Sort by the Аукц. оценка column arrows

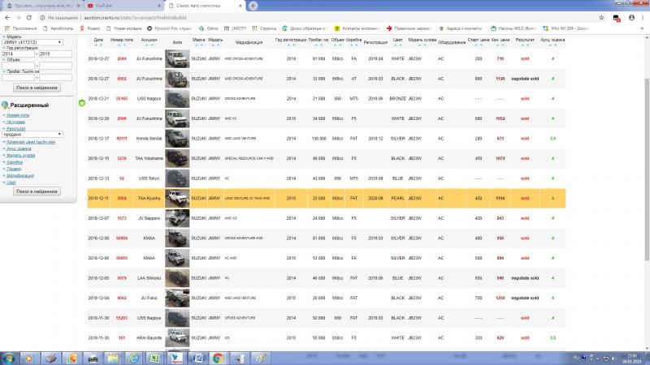(x=552, y=45)
